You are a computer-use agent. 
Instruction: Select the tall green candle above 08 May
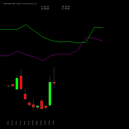tap(50, 94)
